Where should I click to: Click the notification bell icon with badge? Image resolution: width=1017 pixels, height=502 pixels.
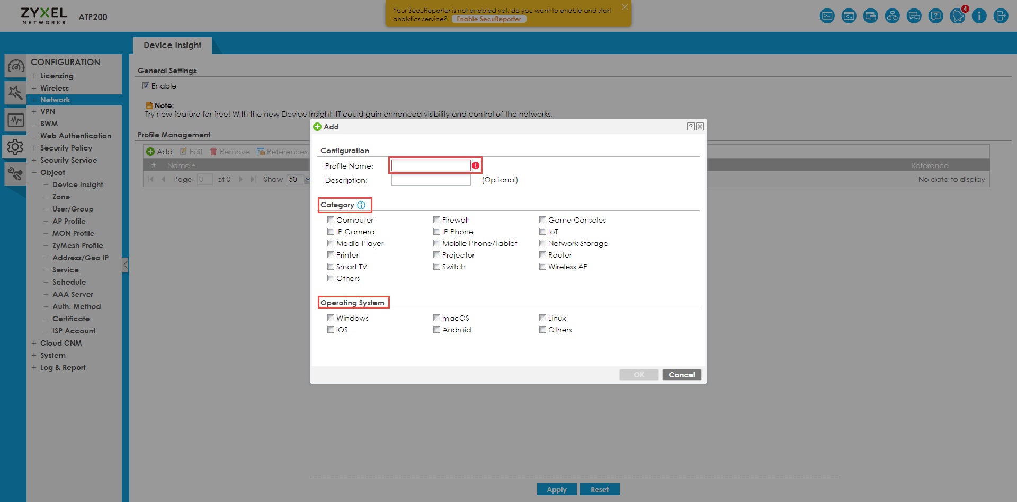point(957,16)
